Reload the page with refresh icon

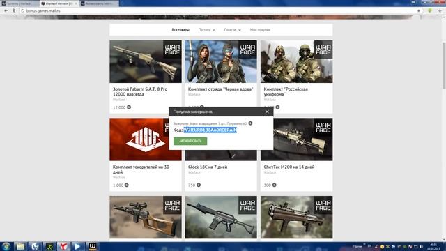click(22, 11)
